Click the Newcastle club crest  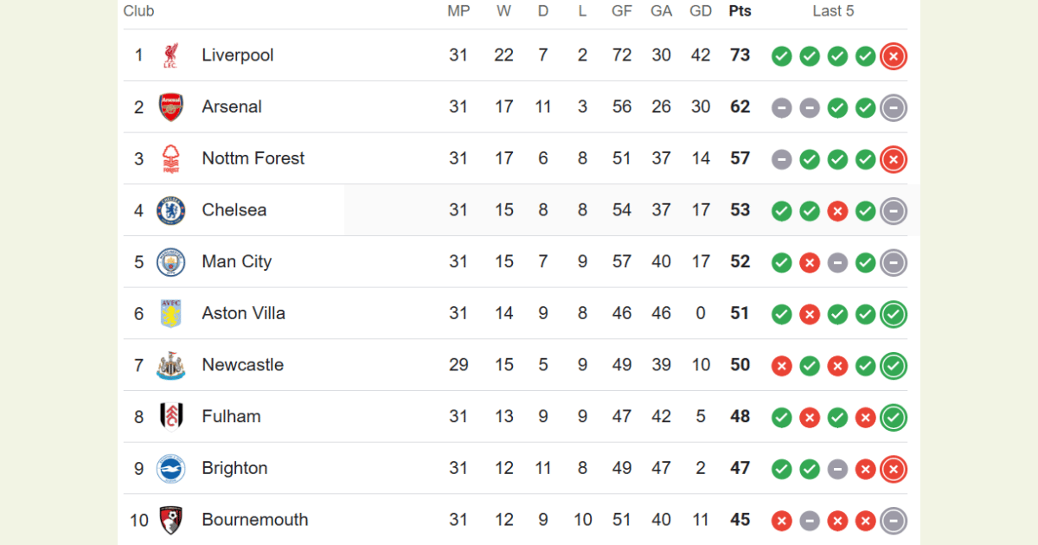(x=170, y=365)
